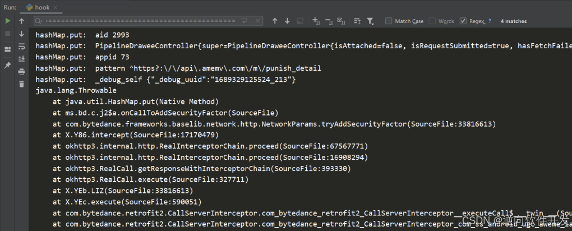Click the NetworkParams.tryAddSecurityFactor stack frame

[x=274, y=124]
